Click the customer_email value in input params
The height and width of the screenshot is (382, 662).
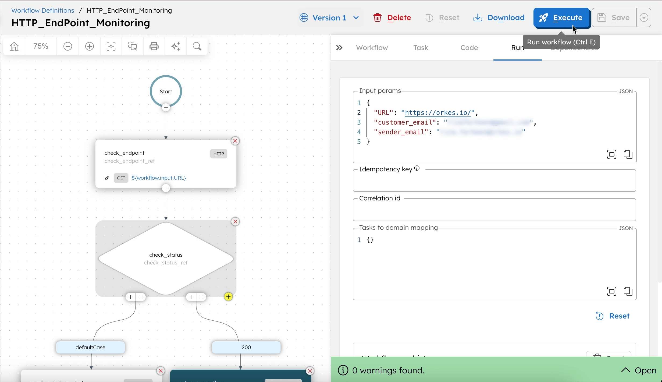489,122
